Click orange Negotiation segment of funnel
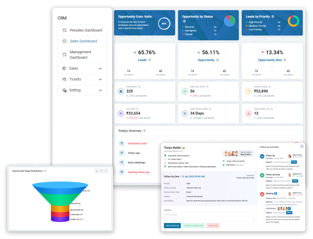 pos(60,208)
